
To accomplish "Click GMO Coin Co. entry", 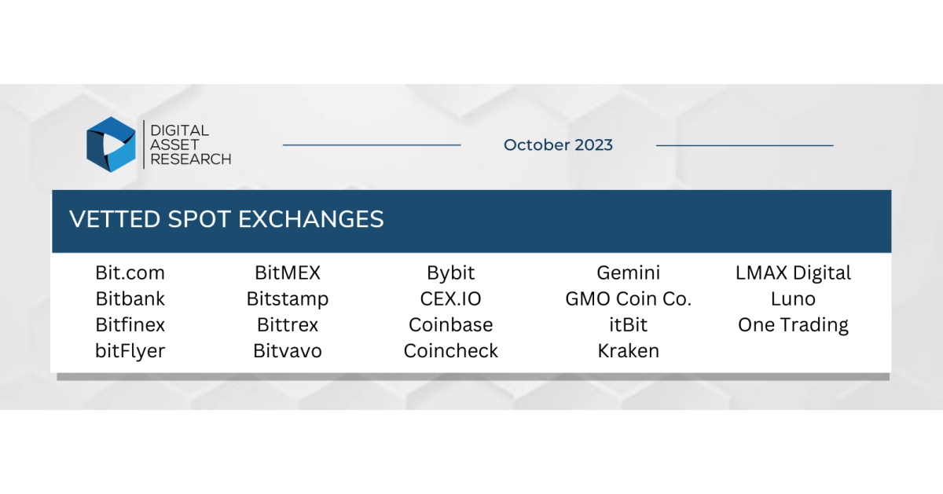I will [x=629, y=299].
